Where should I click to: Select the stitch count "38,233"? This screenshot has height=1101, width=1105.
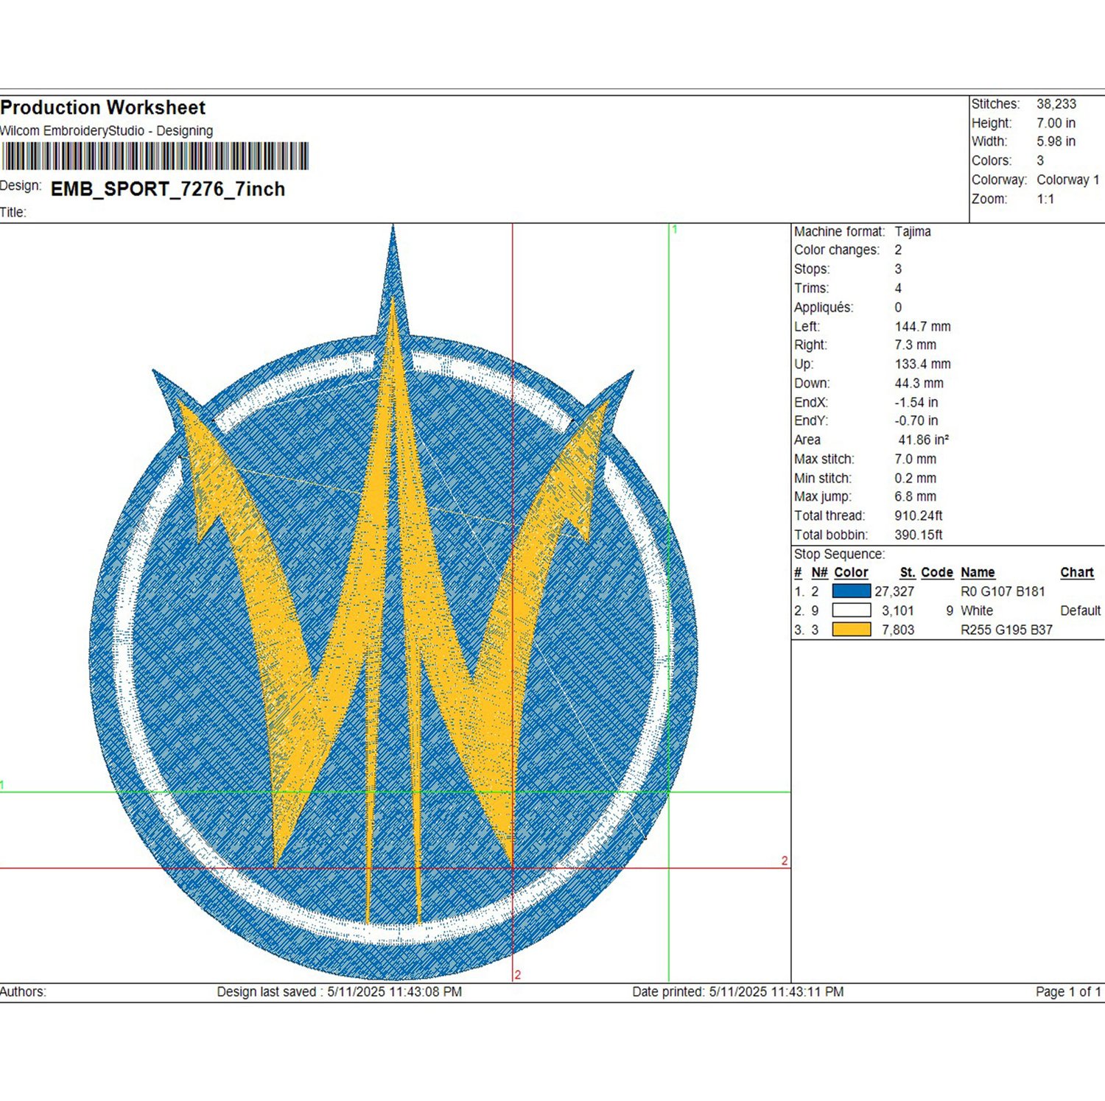tap(1056, 105)
